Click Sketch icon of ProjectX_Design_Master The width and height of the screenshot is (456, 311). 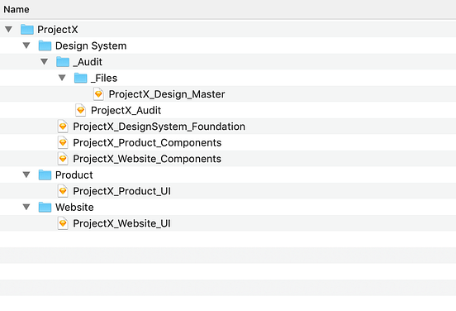pyautogui.click(x=98, y=94)
